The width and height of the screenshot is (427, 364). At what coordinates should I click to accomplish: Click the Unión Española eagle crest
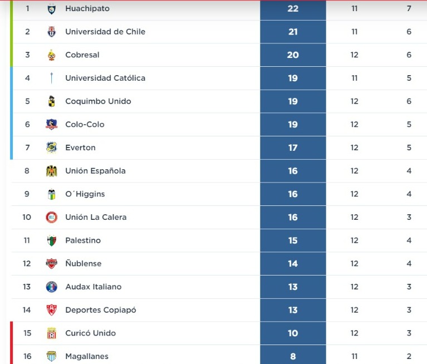pos(51,171)
